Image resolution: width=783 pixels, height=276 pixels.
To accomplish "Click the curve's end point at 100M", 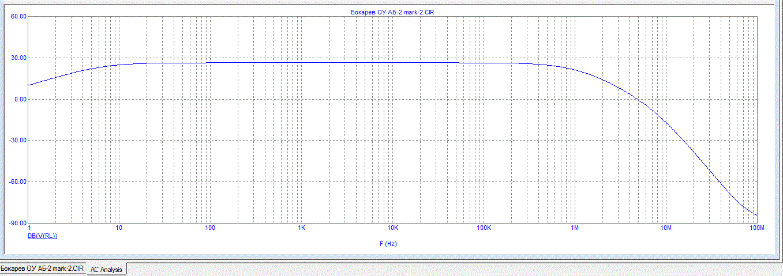I will tap(756, 215).
